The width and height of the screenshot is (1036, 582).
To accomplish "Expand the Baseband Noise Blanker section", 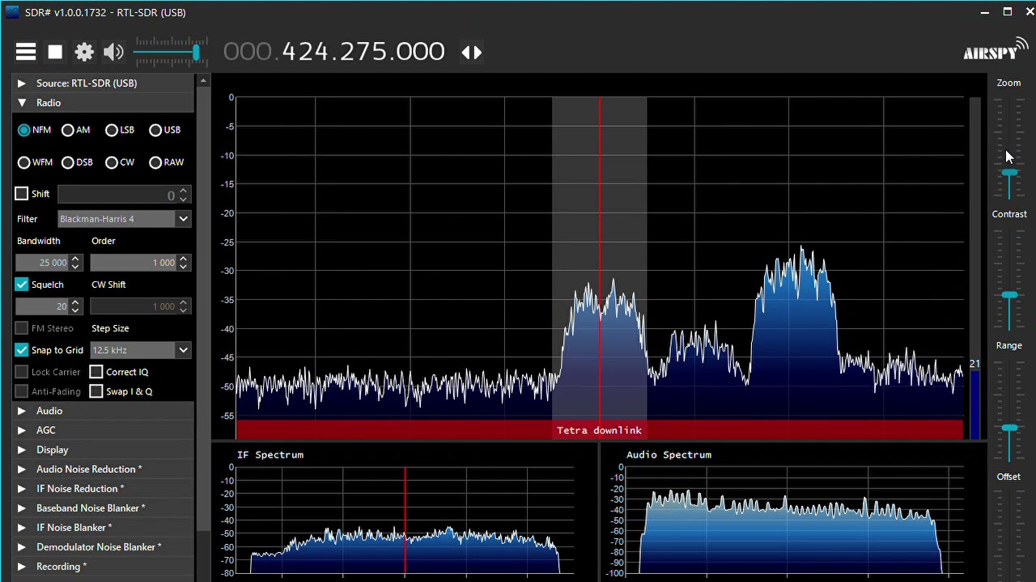I will click(x=104, y=508).
